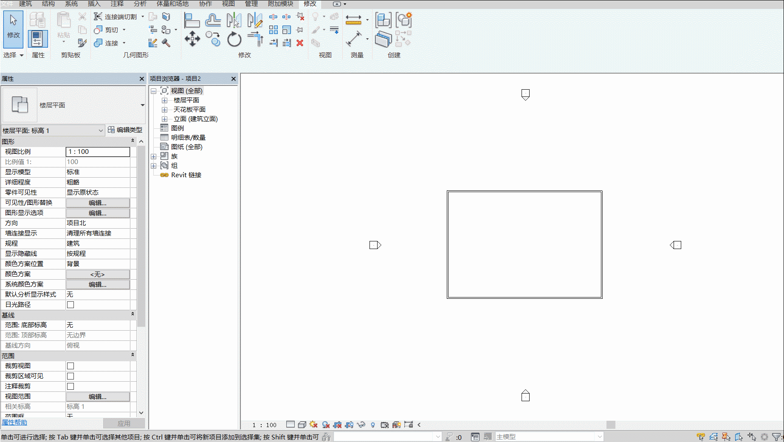Open the 建筑 ribbon tab
The width and height of the screenshot is (784, 442).
[25, 4]
